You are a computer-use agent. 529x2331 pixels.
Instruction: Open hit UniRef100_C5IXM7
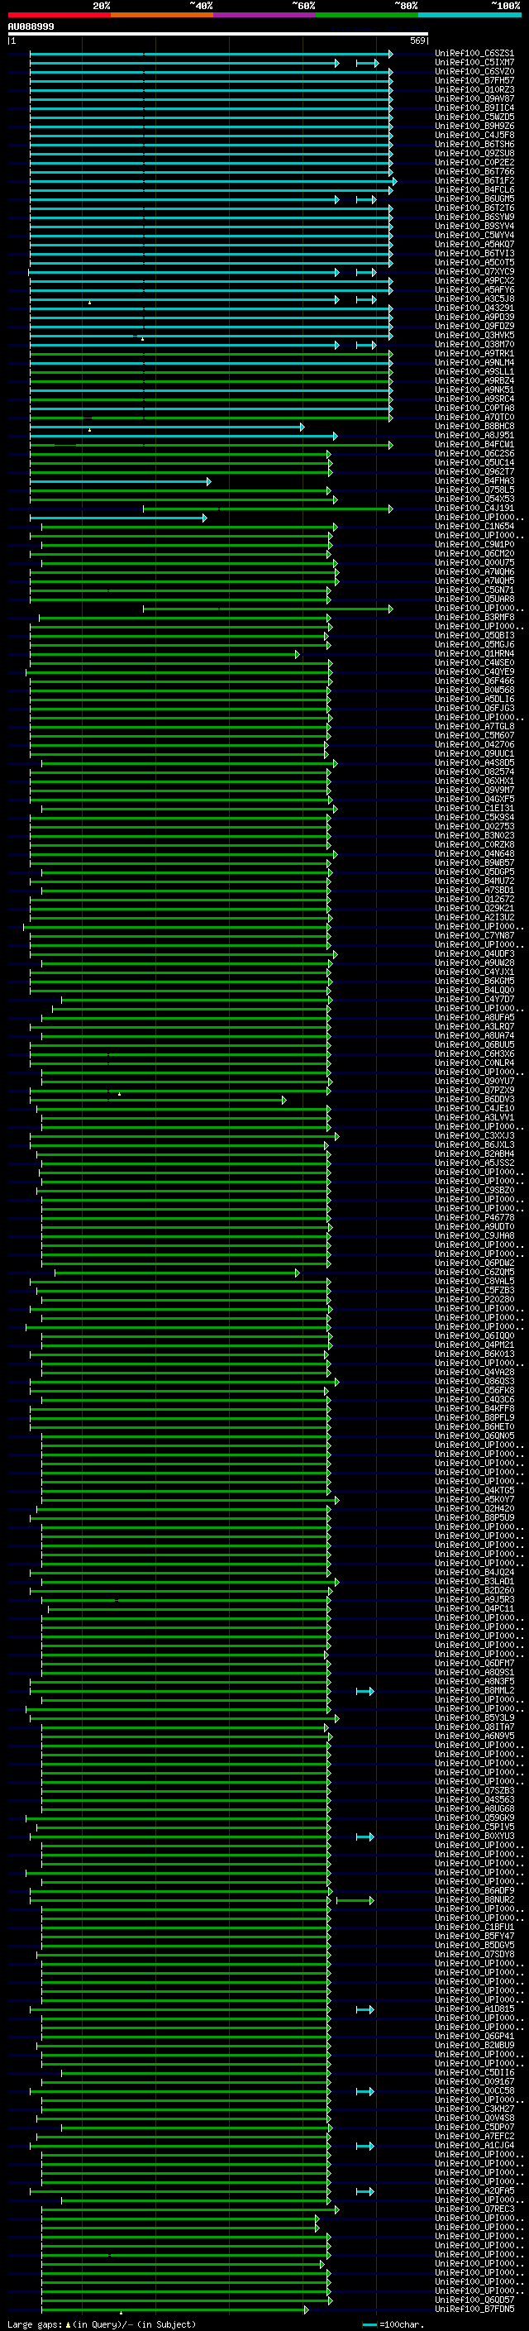474,63
